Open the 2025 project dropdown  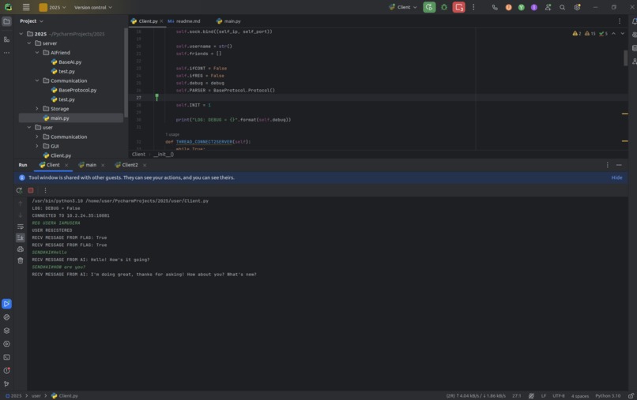click(x=52, y=7)
